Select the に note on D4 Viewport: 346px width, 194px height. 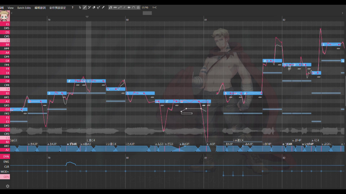coord(96,81)
